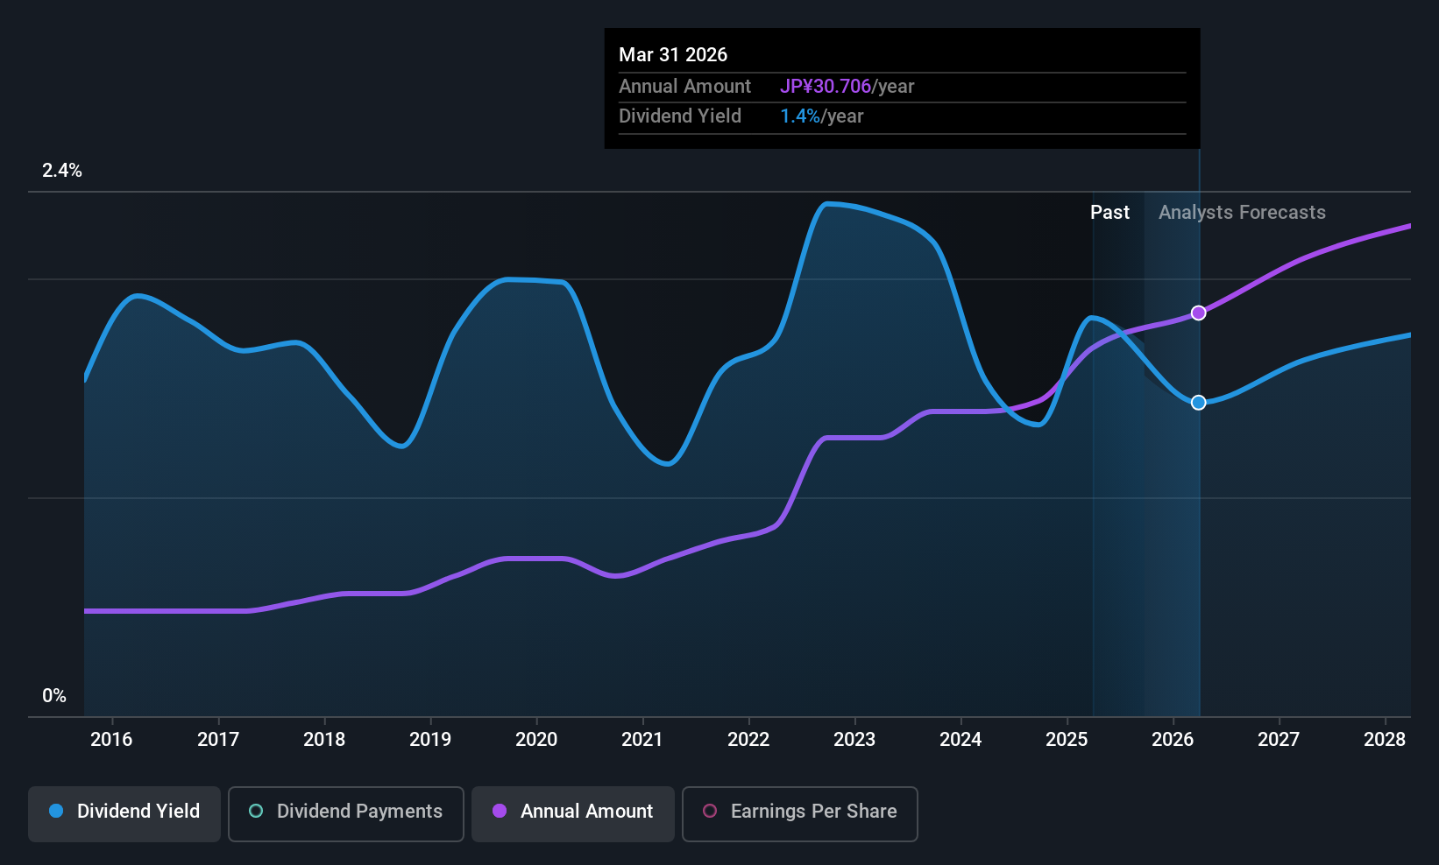Click the pink ring in Earnings Per Share legend
Screen dimensions: 1439x865
[x=710, y=812]
